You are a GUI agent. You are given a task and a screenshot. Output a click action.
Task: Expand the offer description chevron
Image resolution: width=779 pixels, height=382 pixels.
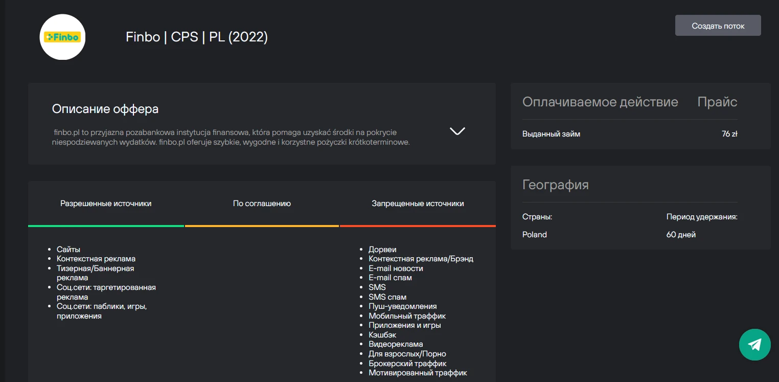tap(457, 131)
